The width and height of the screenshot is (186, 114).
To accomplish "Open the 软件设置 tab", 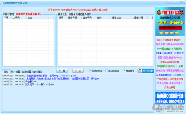I will tap(16, 71).
